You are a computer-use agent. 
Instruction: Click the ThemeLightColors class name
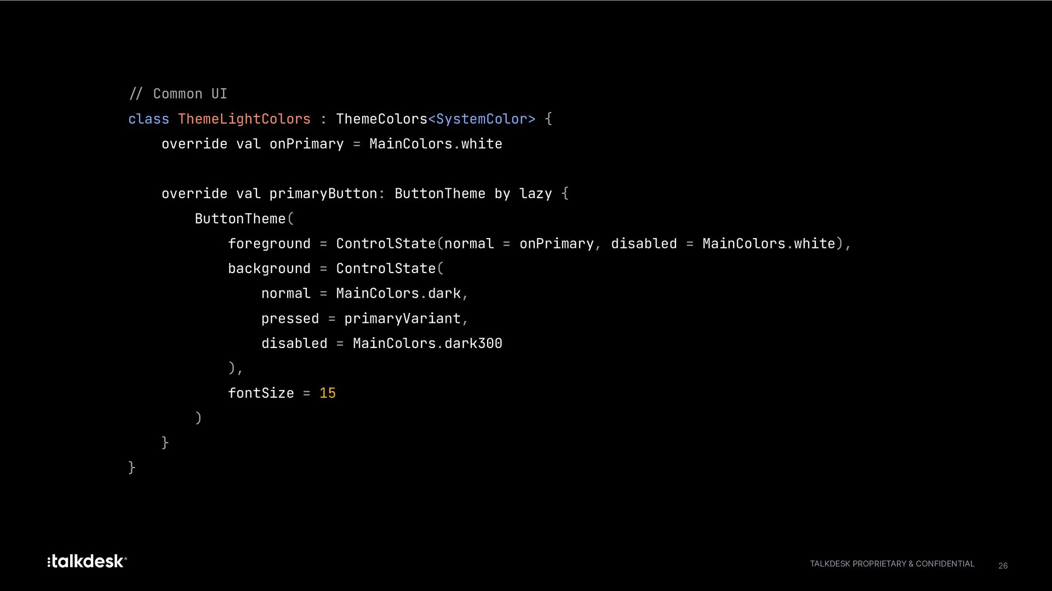coord(244,119)
